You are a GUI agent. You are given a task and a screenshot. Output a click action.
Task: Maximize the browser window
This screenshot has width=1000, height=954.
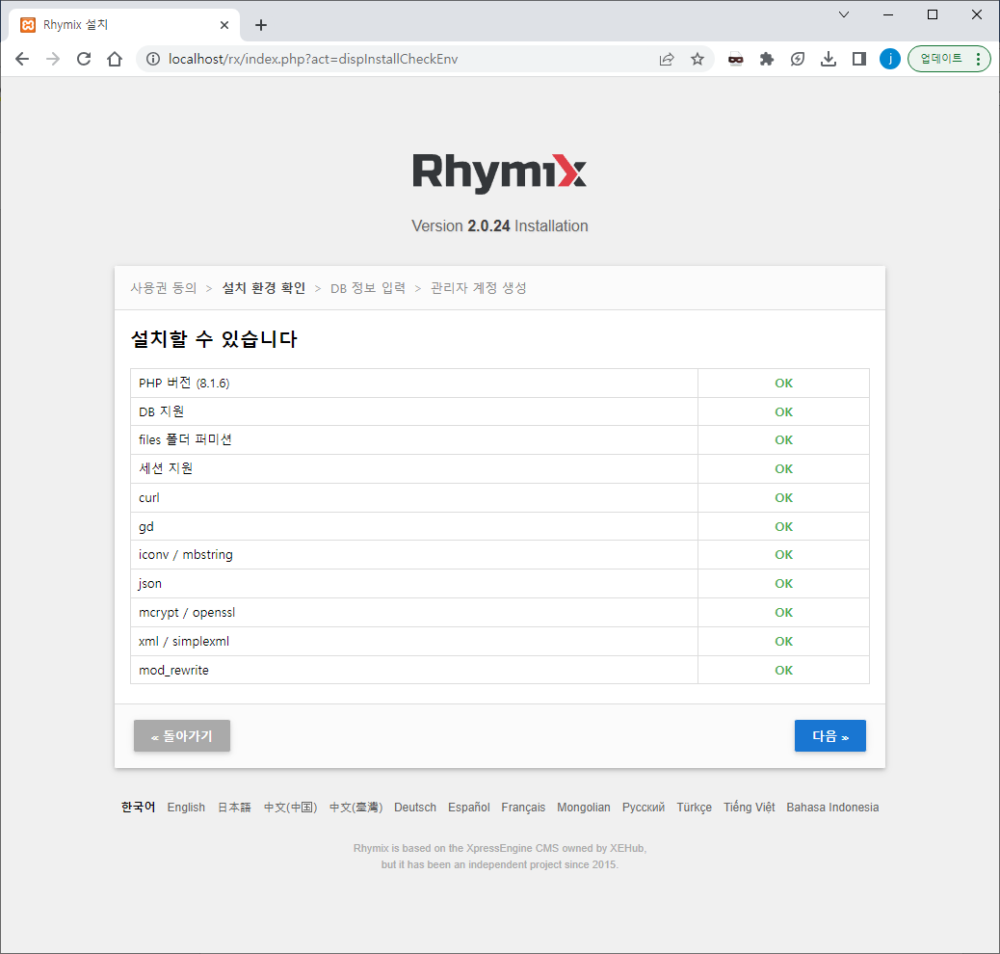(933, 14)
